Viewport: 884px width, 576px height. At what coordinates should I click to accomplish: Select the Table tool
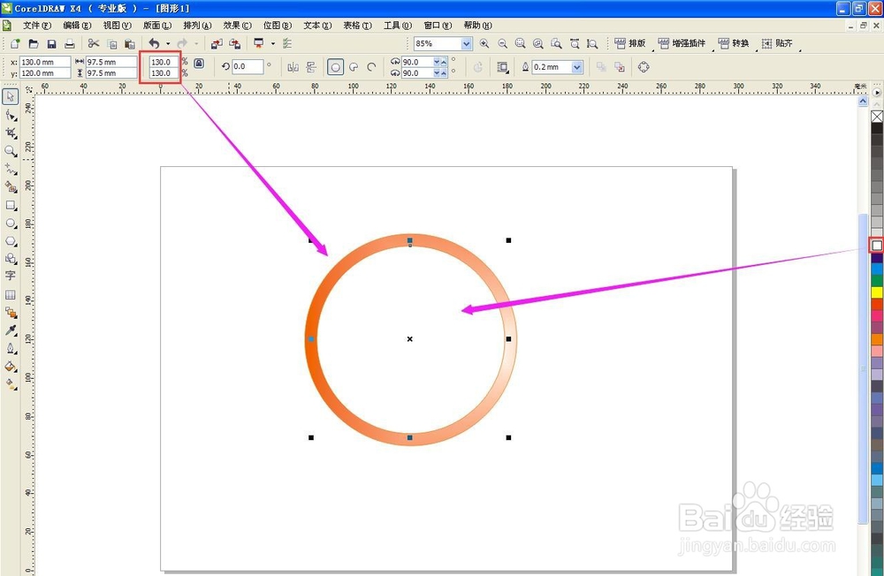pos(11,295)
